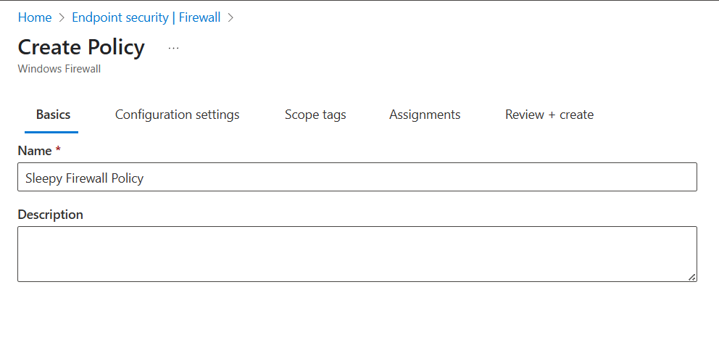The height and width of the screenshot is (340, 719).
Task: Navigate to the Review + create tab
Action: [549, 115]
